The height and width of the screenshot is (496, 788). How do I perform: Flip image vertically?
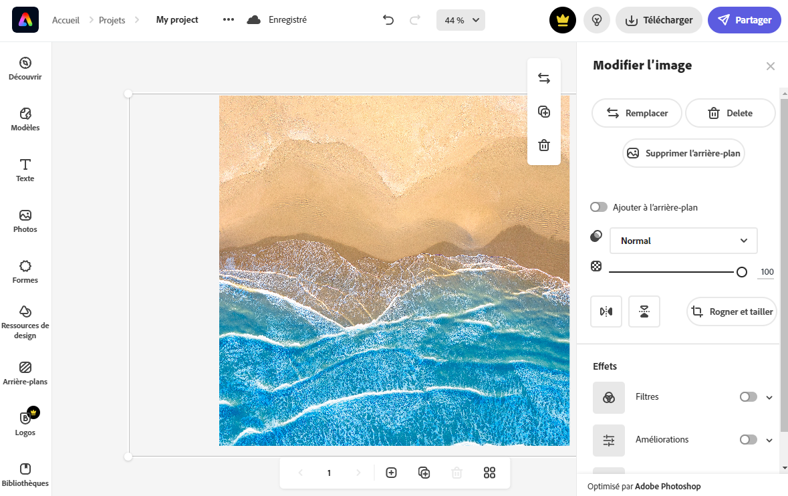point(644,312)
